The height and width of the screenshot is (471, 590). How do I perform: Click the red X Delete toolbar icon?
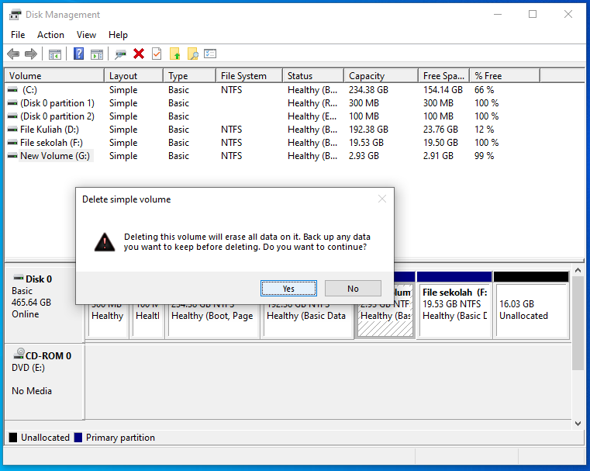[x=139, y=54]
